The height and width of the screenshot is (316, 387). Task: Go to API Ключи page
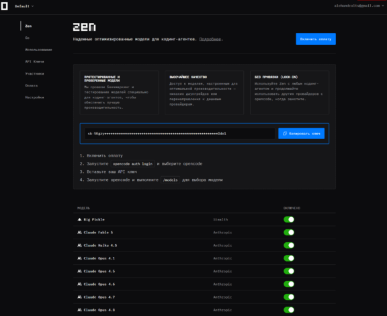point(34,62)
